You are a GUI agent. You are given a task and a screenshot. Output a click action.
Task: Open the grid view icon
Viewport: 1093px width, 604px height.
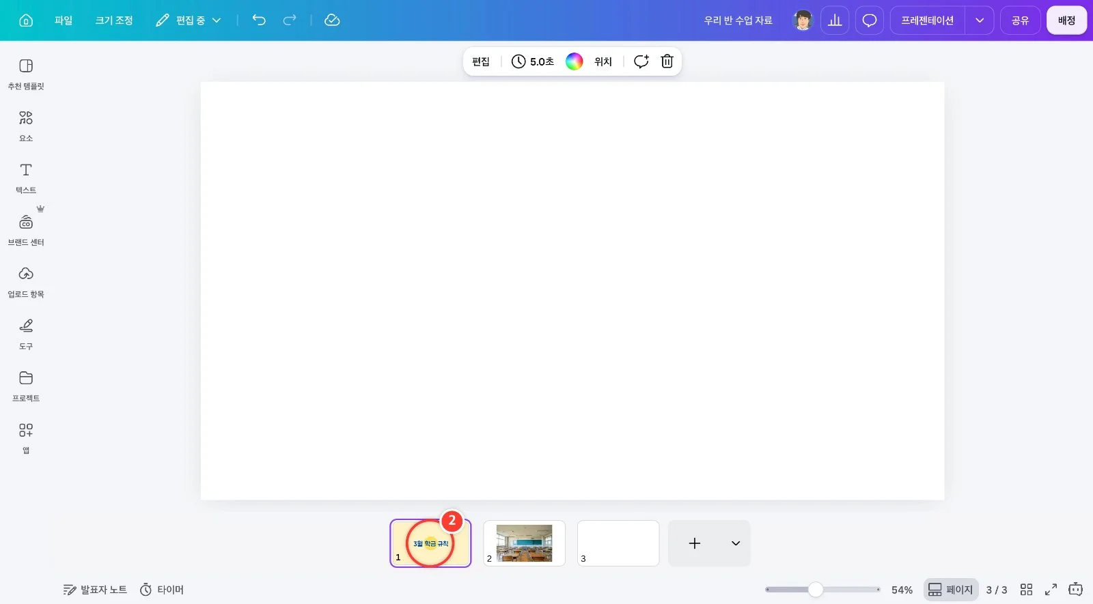pyautogui.click(x=1026, y=590)
